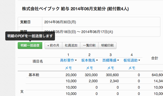
Task: Click the 2,340 value in 西郷隆盛 column
Action: 114,81
